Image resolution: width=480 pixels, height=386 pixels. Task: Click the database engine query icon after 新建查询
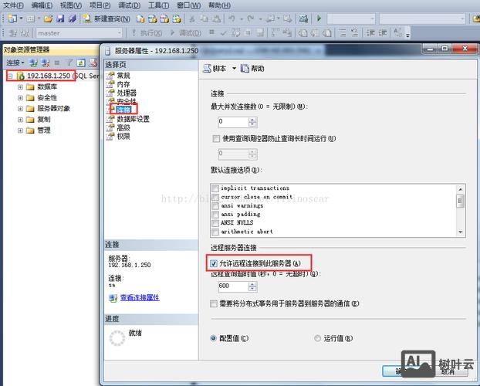click(140, 19)
